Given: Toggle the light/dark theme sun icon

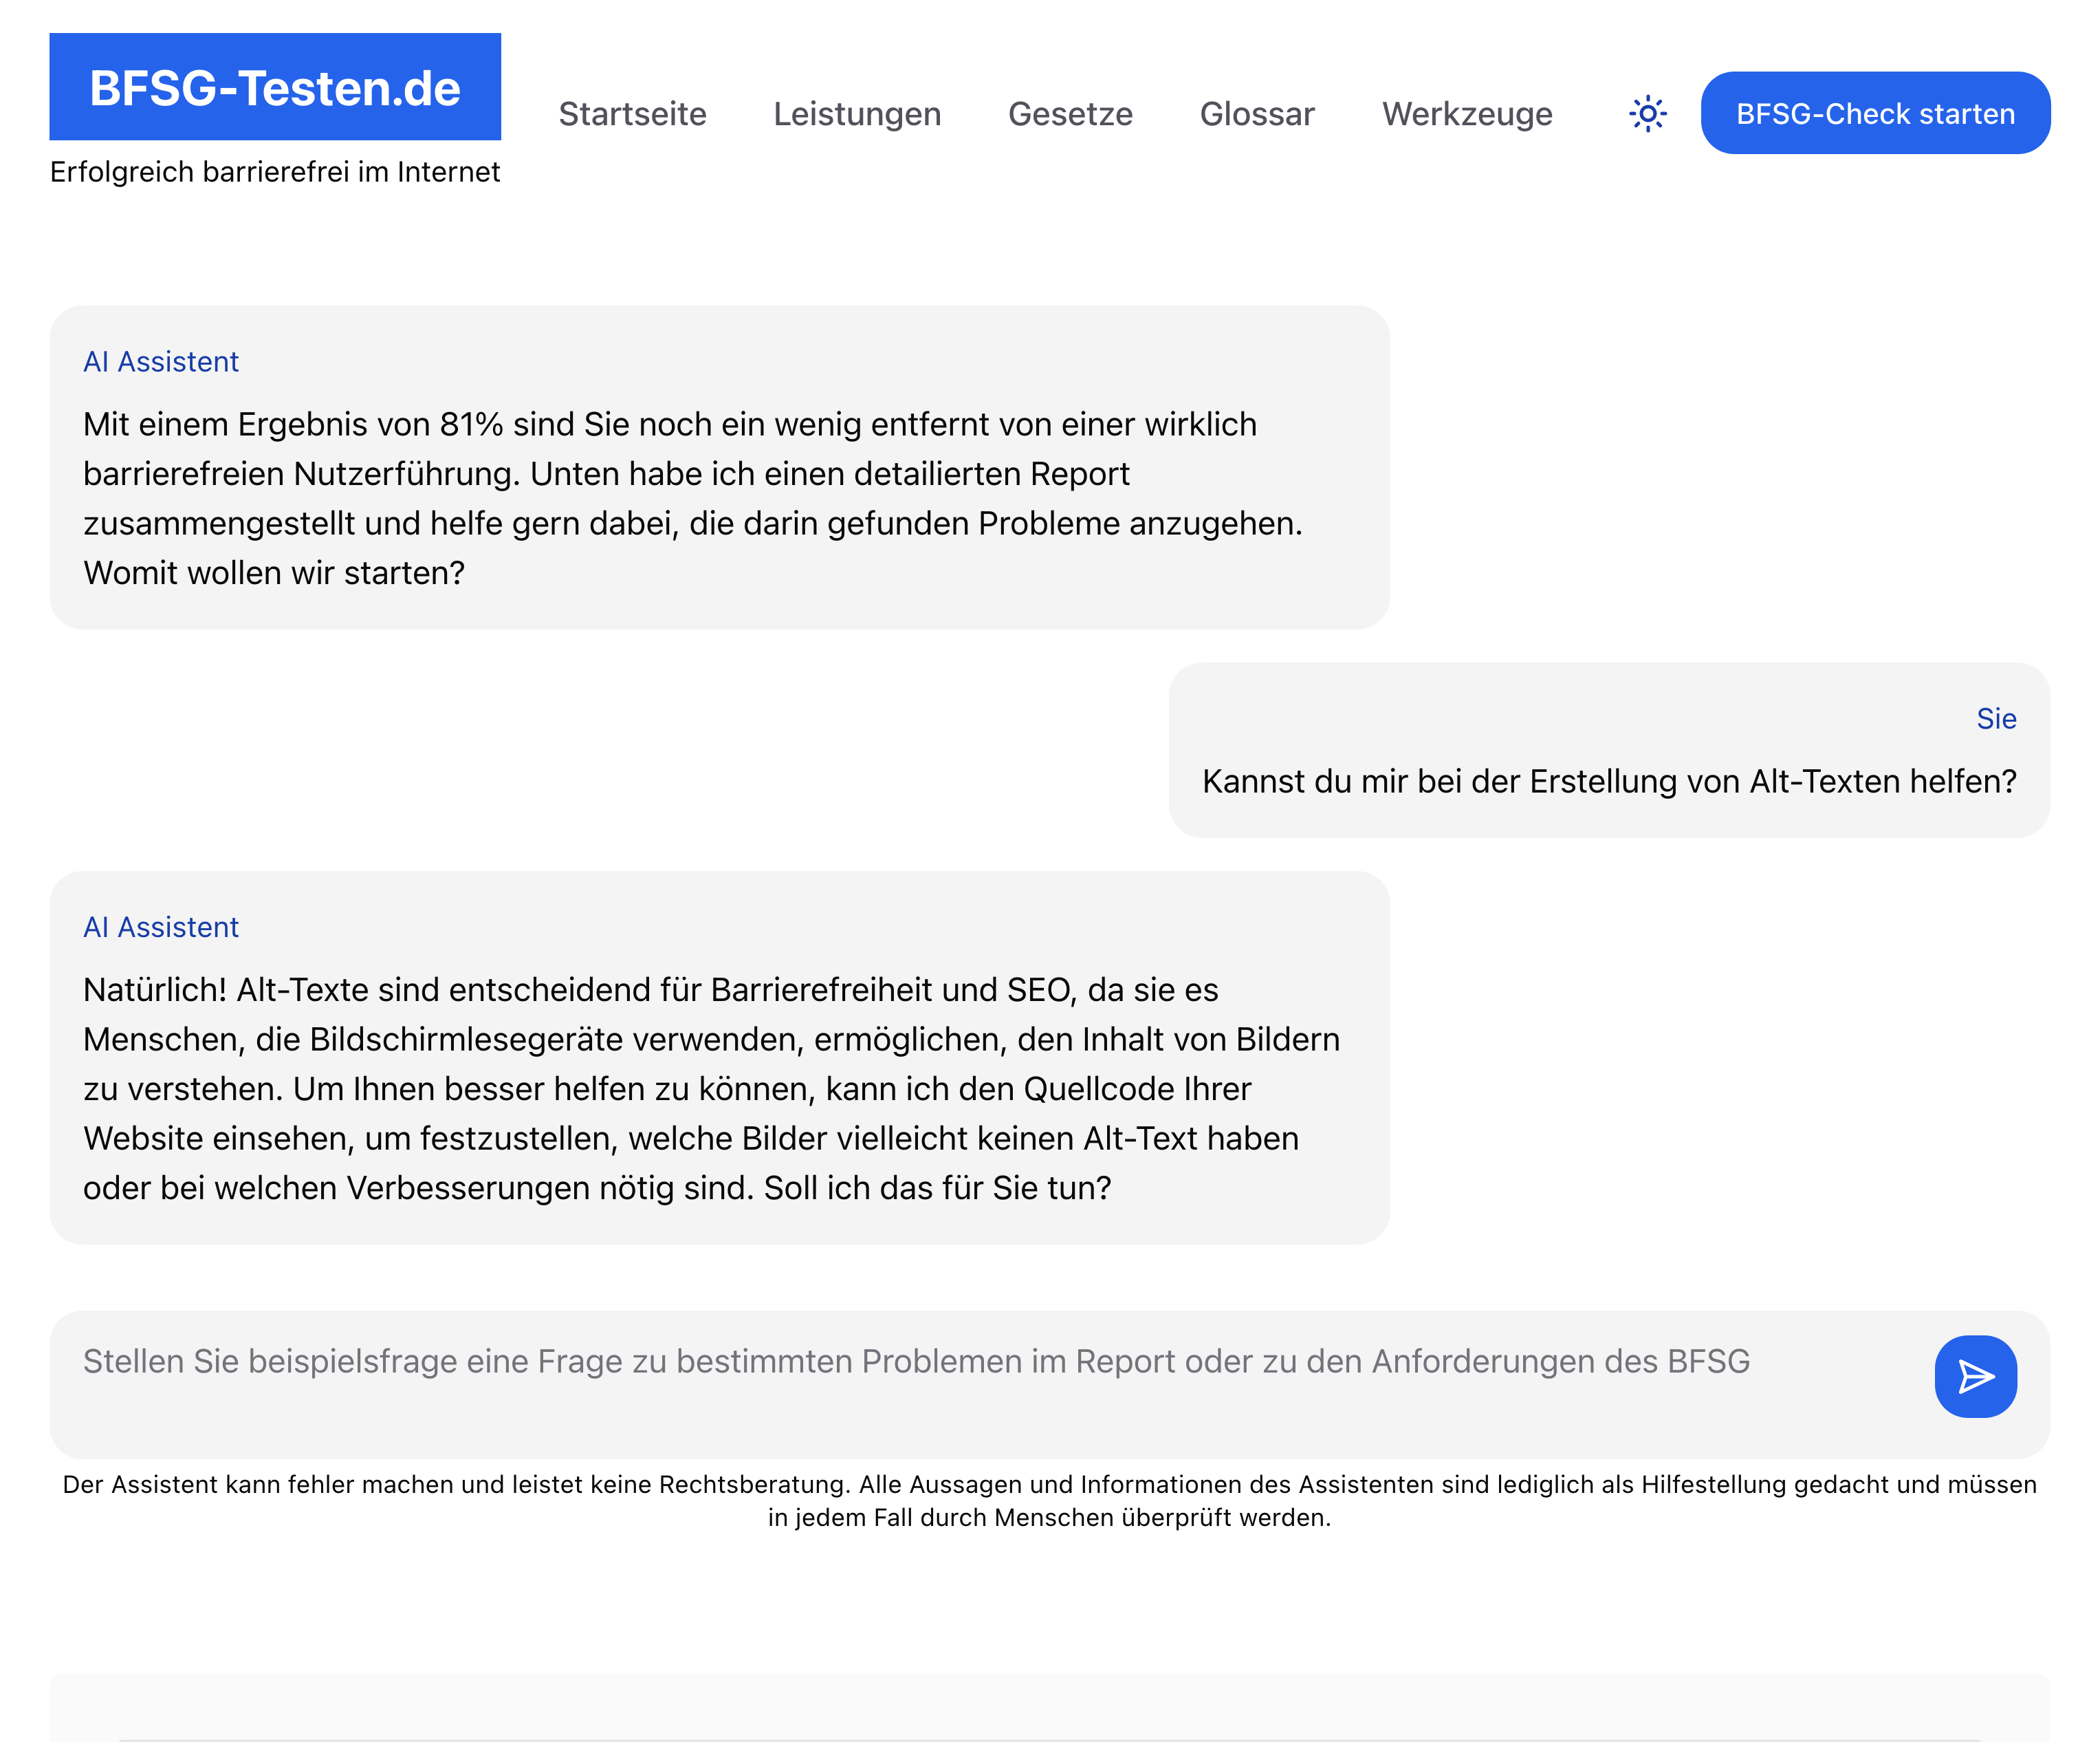Looking at the screenshot, I should click(1647, 113).
